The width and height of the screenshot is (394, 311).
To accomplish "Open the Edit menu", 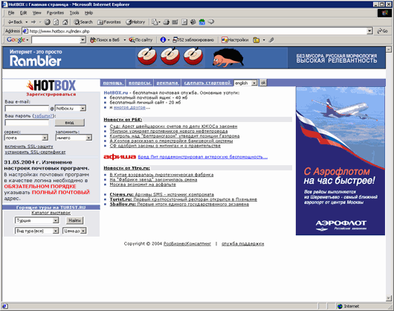I will point(23,13).
